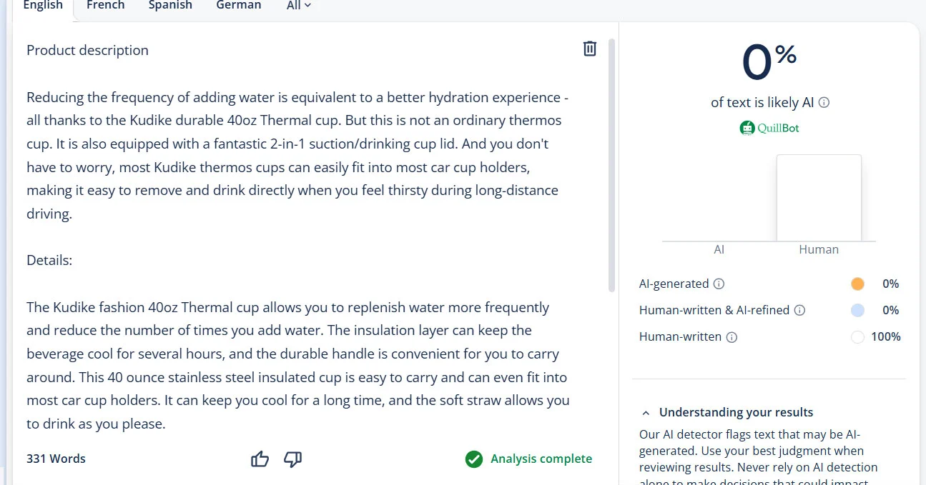Open the All languages dropdown
This screenshot has height=485, width=926.
[299, 6]
